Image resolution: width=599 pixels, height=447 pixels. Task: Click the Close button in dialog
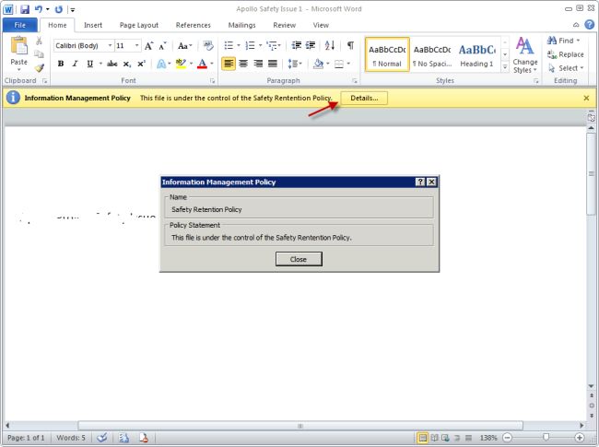tap(299, 259)
